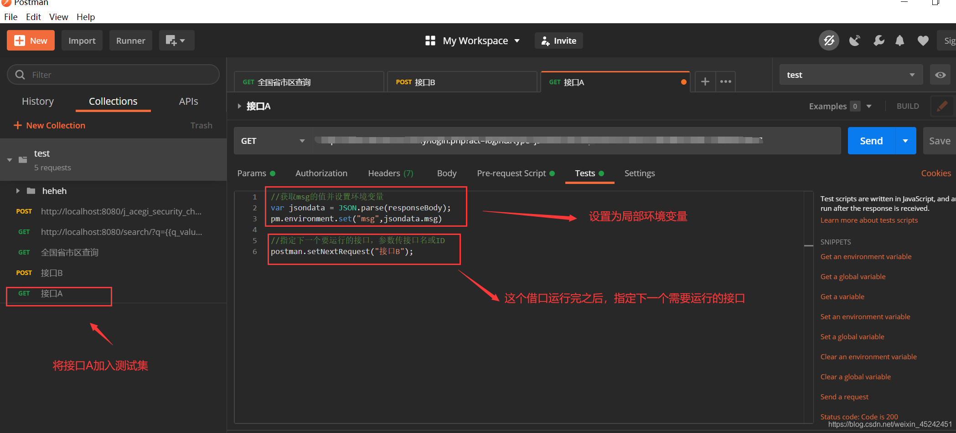The width and height of the screenshot is (956, 433).
Task: Open the Pre-request Script tab
Action: click(x=516, y=173)
